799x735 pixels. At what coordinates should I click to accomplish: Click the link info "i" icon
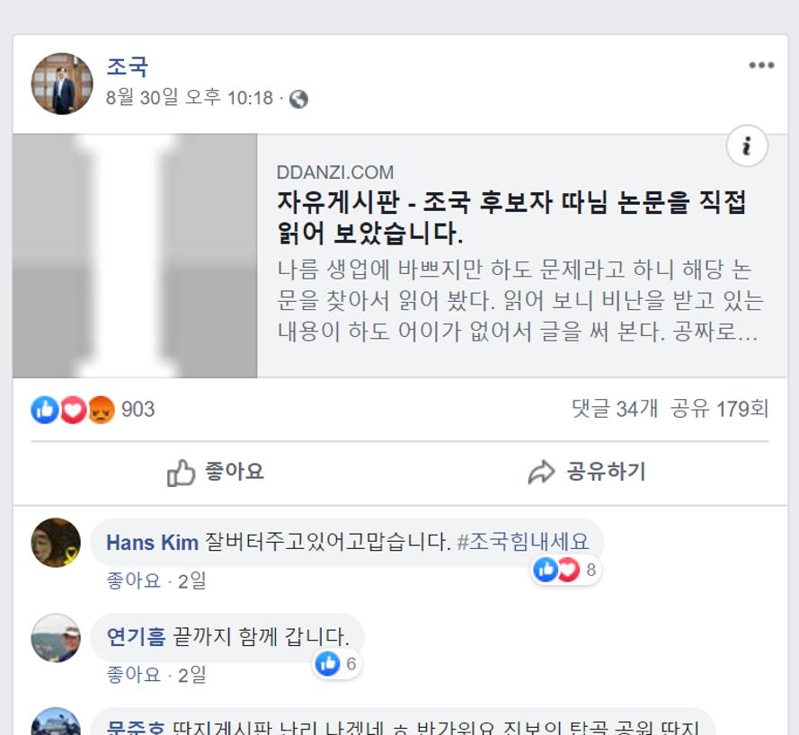pyautogui.click(x=747, y=146)
